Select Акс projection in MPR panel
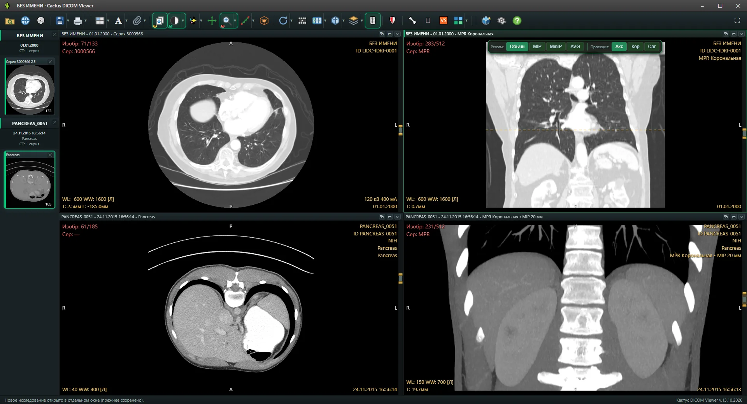Image resolution: width=747 pixels, height=404 pixels. (619, 47)
